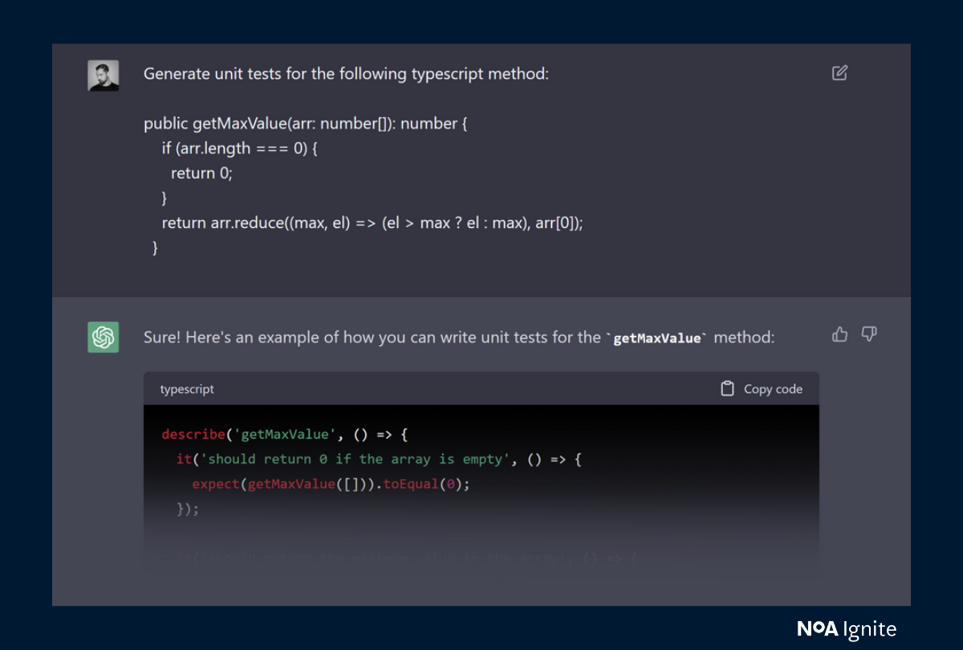Image resolution: width=963 pixels, height=650 pixels.
Task: Click the inline code `getMaxValue` in response
Action: [x=657, y=339]
